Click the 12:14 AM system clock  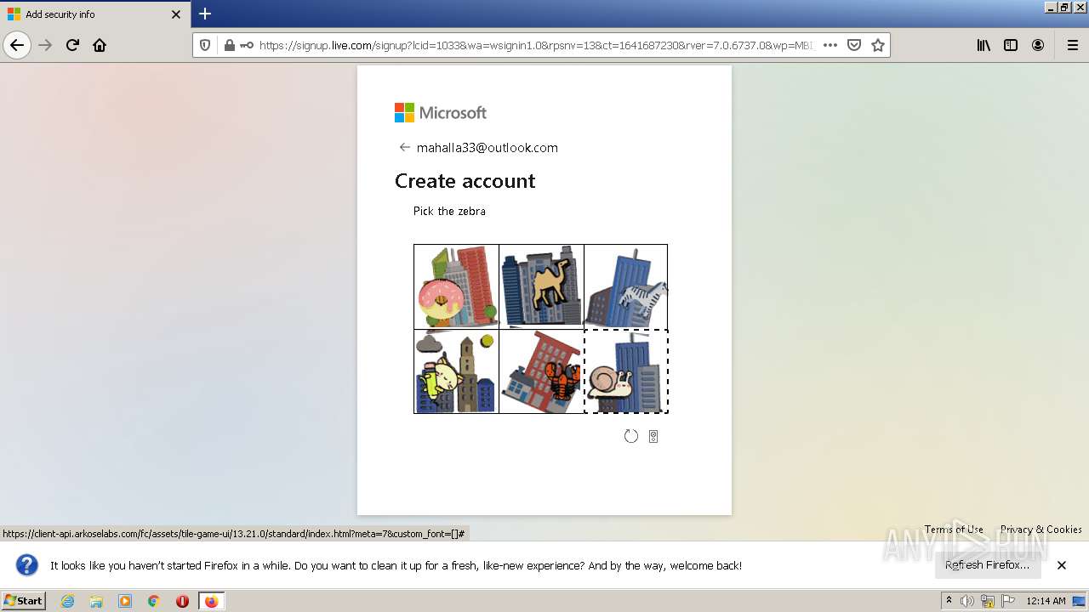(1046, 601)
